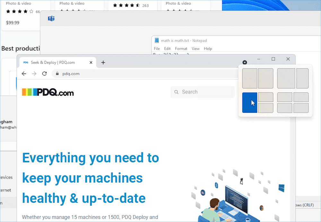Open the Edit menu in Notepad
Screen dimensions: 321x222
(167, 49)
